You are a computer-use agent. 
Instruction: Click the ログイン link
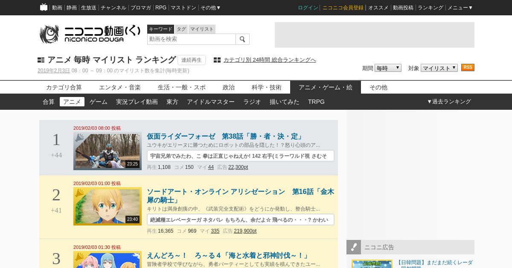(x=308, y=8)
